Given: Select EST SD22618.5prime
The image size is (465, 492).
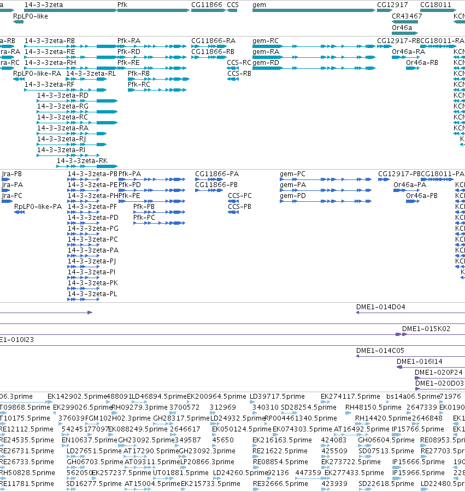Looking at the screenshot, I should [386, 484].
